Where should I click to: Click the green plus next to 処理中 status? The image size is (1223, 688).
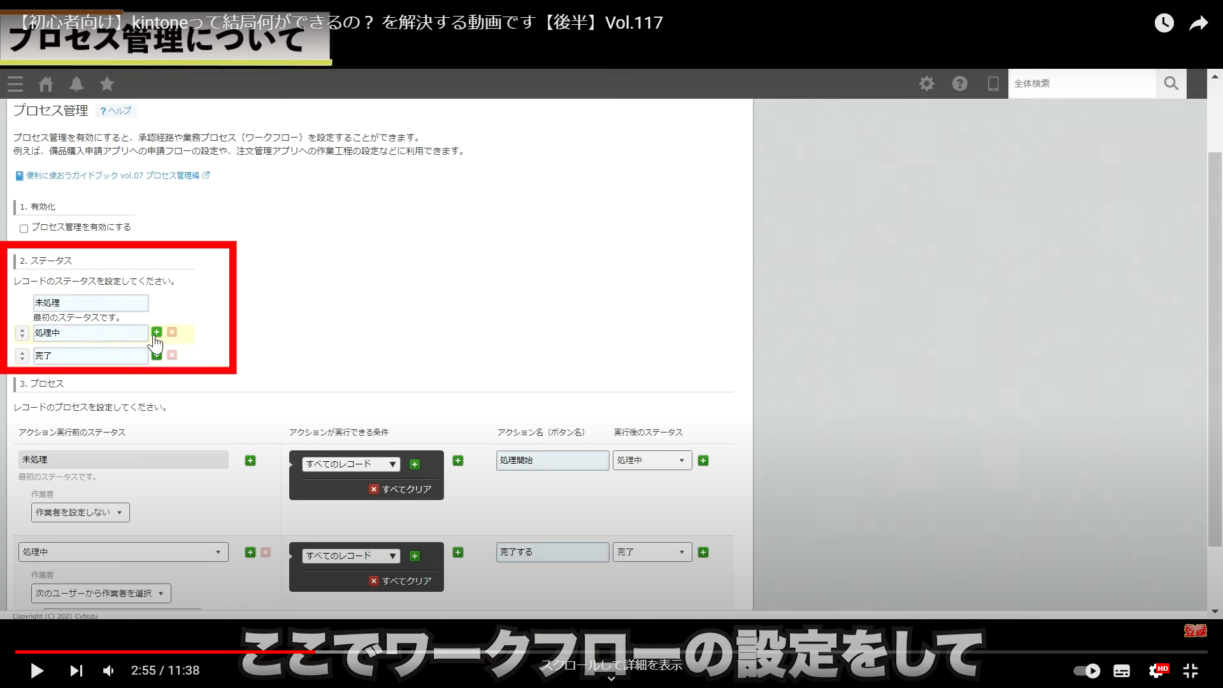157,332
